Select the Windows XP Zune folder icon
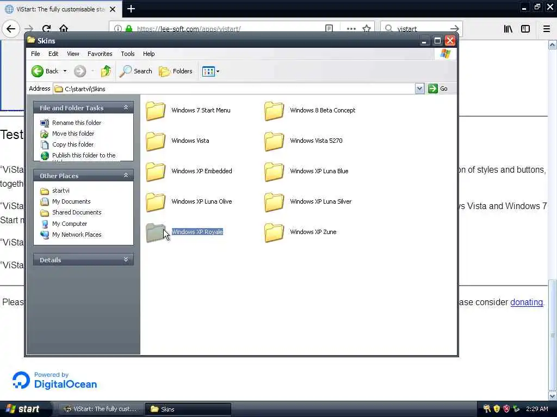Image resolution: width=557 pixels, height=417 pixels. point(274,232)
